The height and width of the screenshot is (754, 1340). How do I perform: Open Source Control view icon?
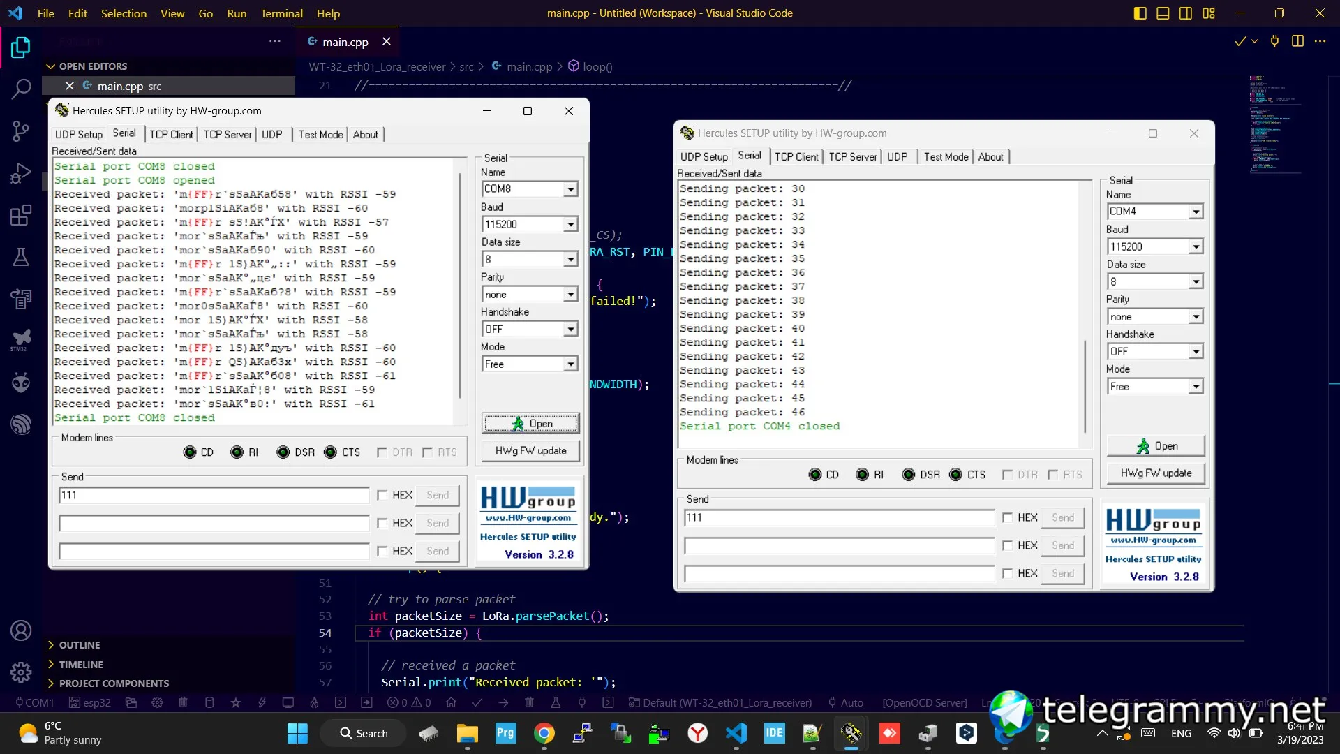(x=21, y=131)
